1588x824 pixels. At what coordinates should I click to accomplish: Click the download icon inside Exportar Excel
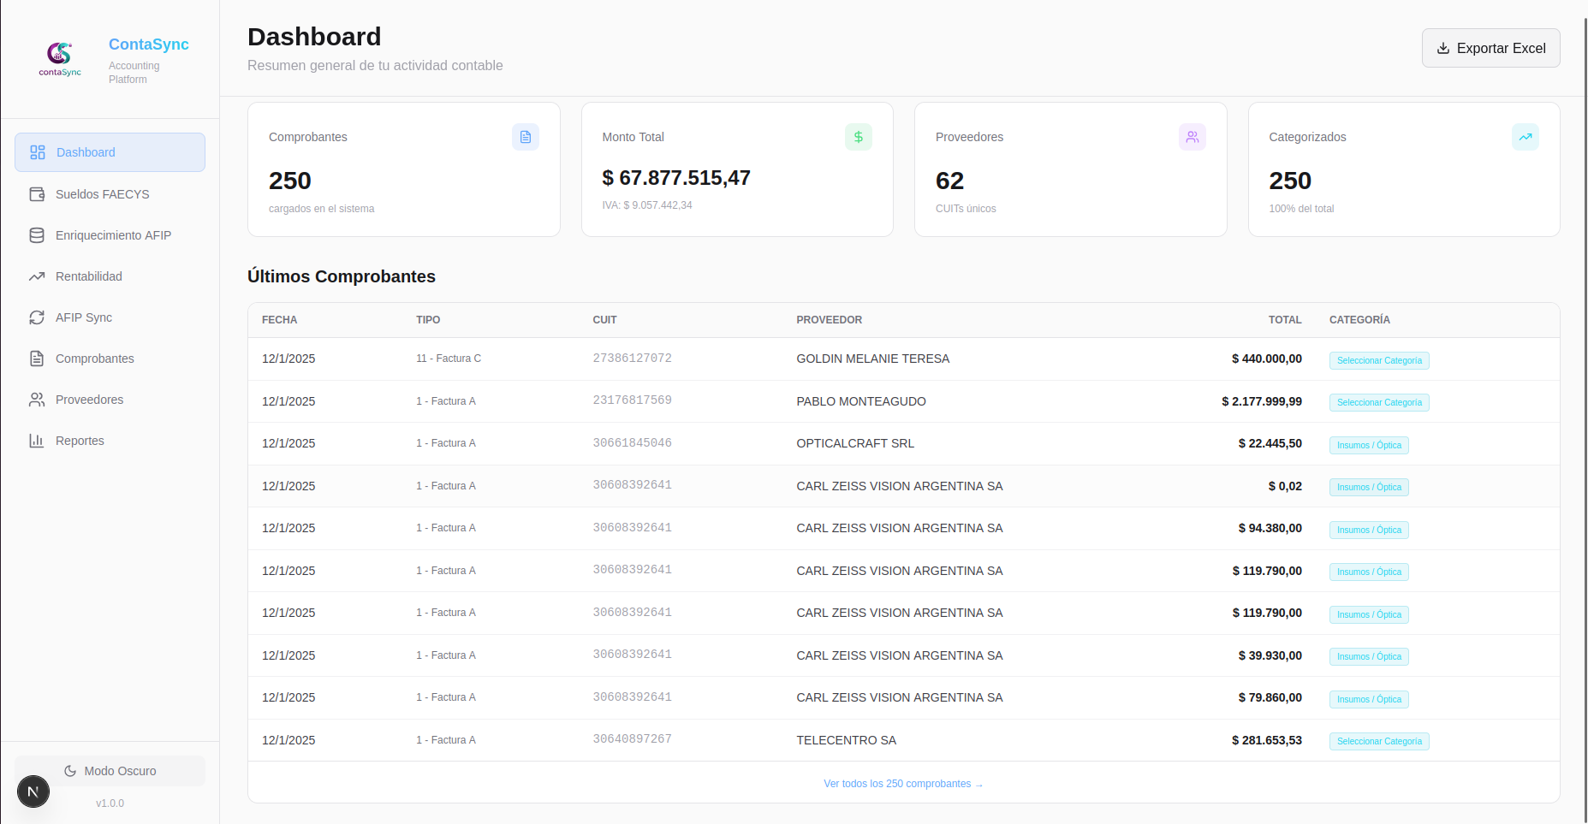pyautogui.click(x=1443, y=48)
